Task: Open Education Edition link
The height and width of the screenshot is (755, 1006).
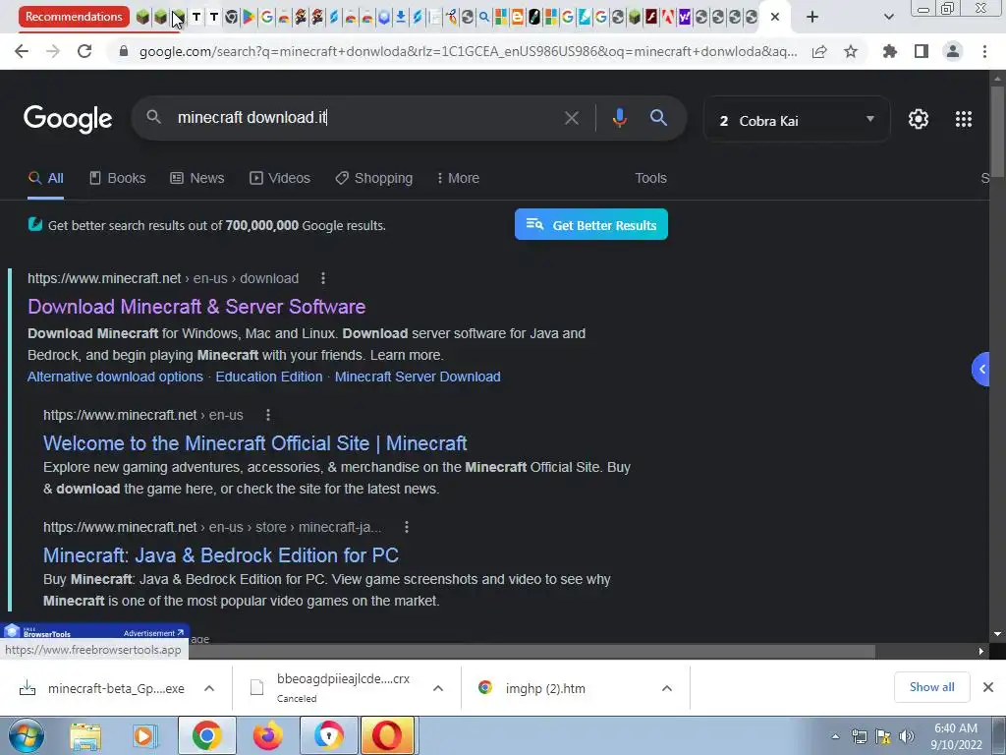Action: coord(269,377)
